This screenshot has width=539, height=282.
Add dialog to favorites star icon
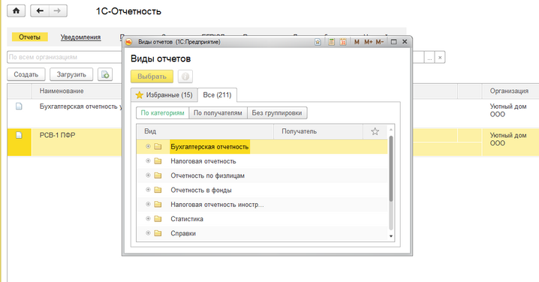tap(318, 42)
